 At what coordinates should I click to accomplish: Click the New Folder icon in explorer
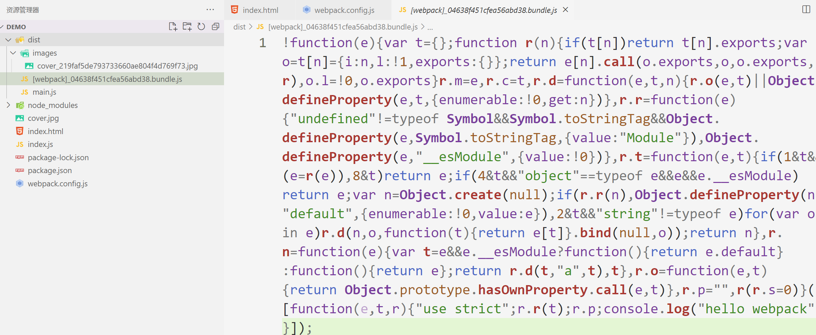click(187, 26)
